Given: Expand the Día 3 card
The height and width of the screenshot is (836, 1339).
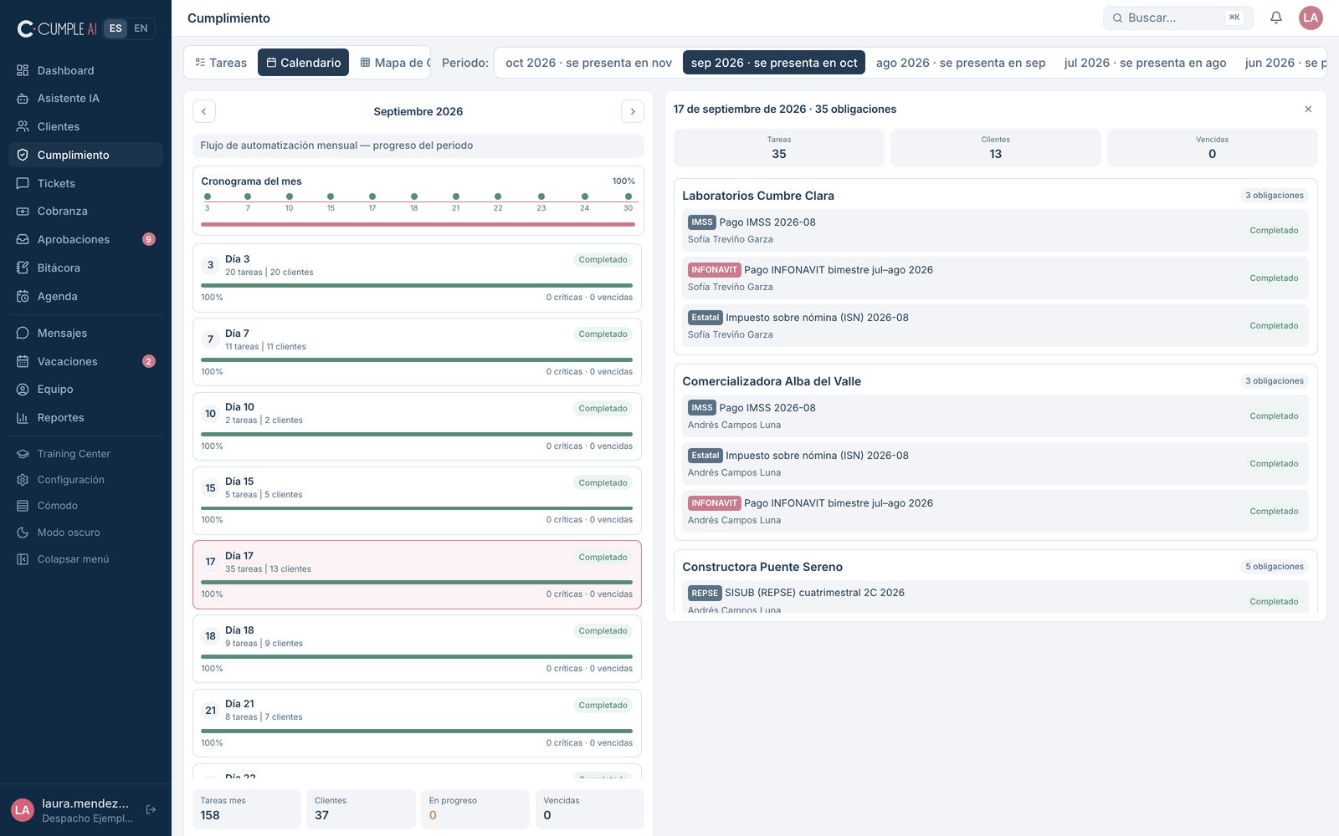Looking at the screenshot, I should click(x=417, y=278).
